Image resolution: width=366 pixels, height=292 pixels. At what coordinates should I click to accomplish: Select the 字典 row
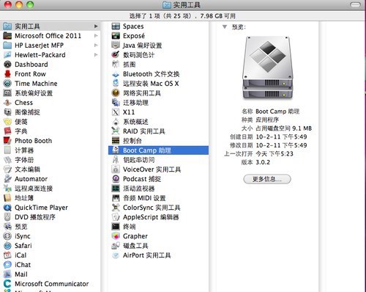coord(51,131)
